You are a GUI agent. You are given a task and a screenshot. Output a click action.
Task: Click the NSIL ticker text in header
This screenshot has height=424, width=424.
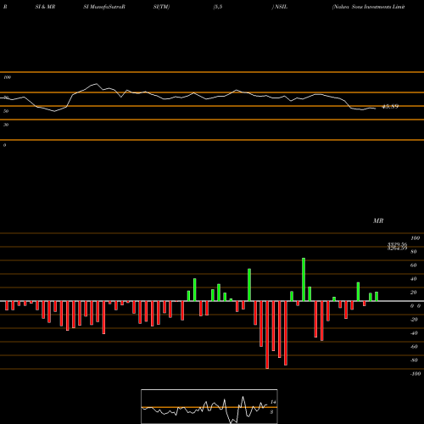[281, 7]
